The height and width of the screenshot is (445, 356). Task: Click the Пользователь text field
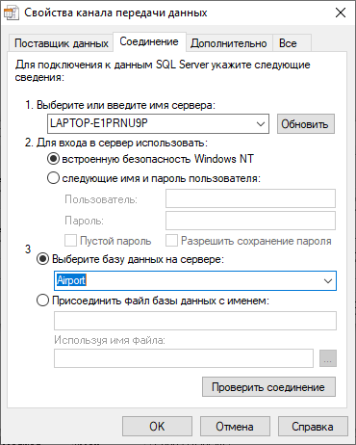point(250,198)
